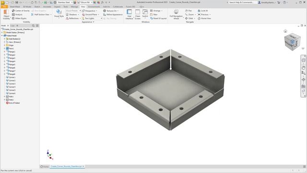Click the End of Folded marker
This screenshot has width=307, height=173.
click(13, 103)
